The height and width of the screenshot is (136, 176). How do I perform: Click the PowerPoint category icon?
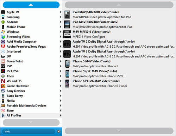coord(3,61)
